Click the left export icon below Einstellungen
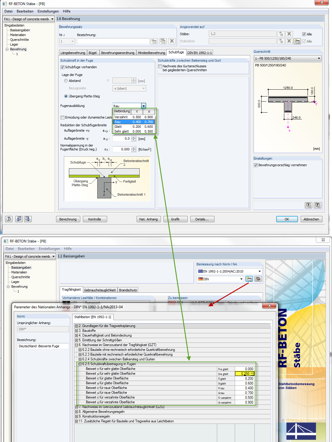Screen dimensions: 332x442 coord(309,205)
